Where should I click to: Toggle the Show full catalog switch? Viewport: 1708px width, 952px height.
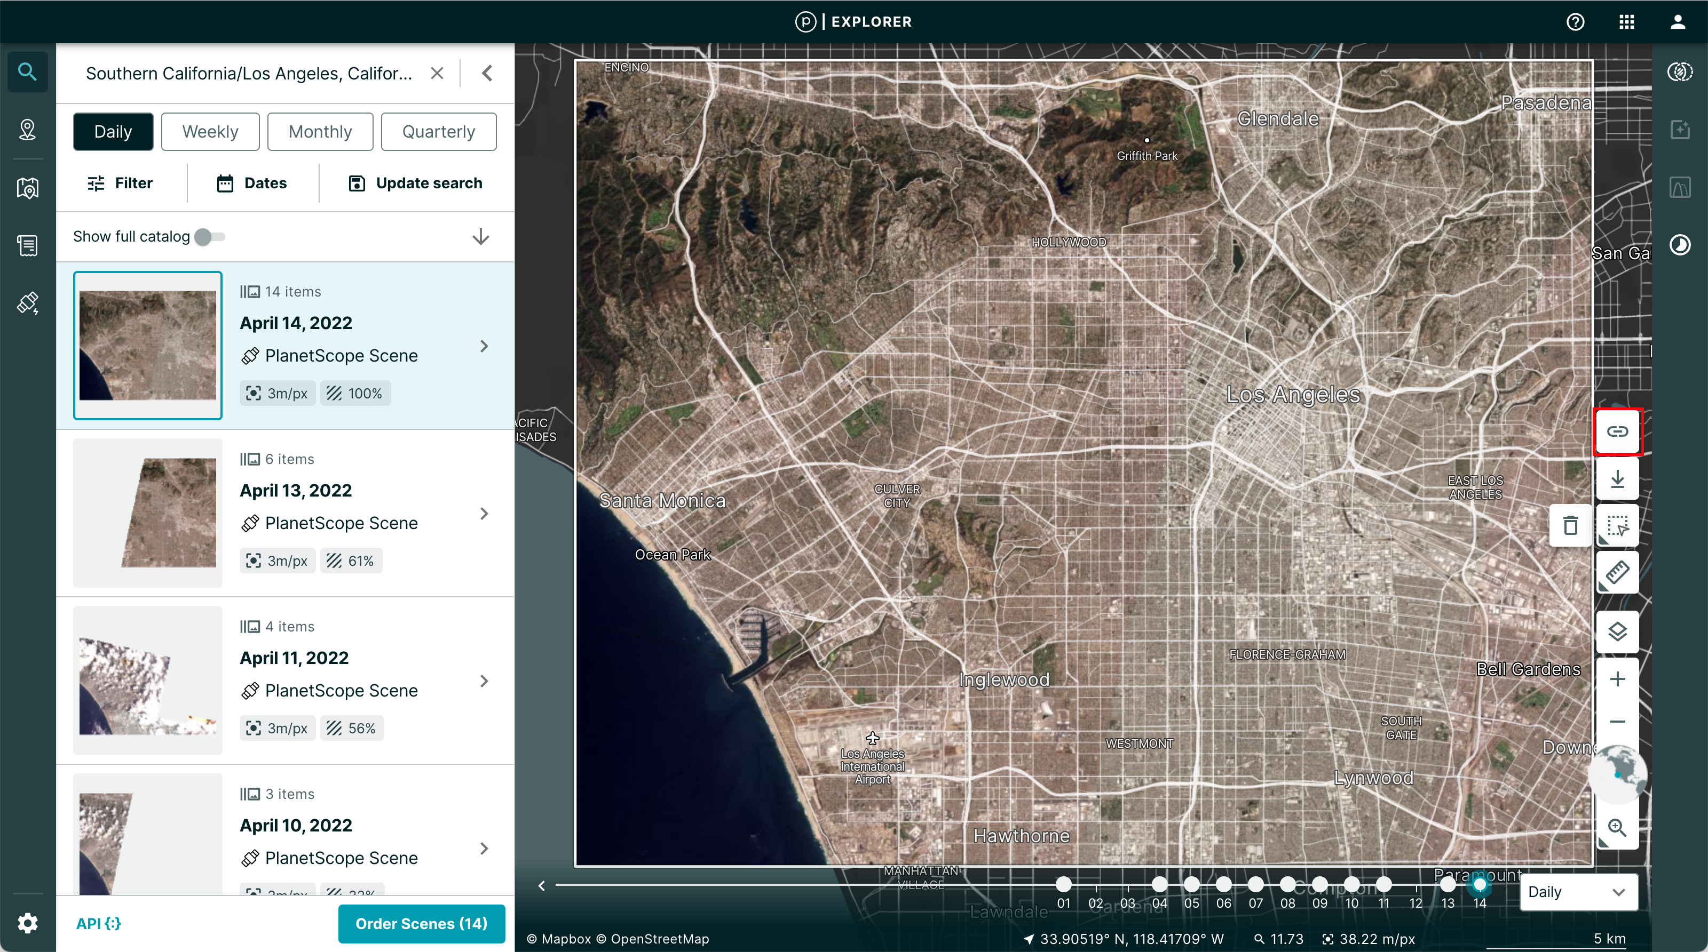click(x=210, y=236)
